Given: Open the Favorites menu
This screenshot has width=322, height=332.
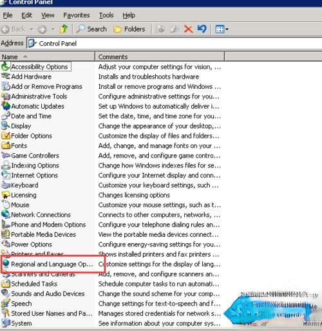Looking at the screenshot, I should click(77, 15).
